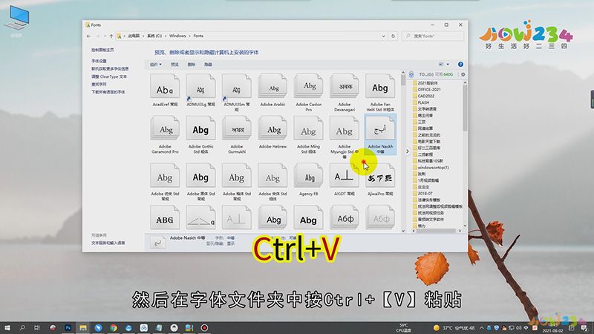Open side panel settings gear icon
This screenshot has height=334, width=594.
coord(463,75)
